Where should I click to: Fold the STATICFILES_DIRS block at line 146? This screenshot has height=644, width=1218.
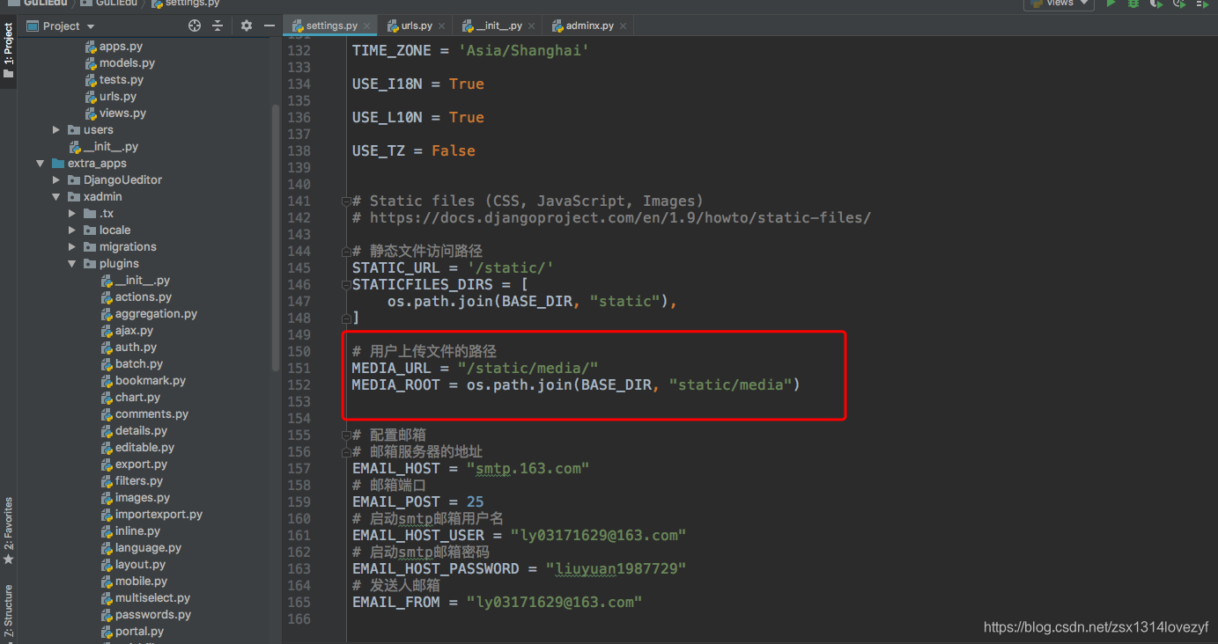click(346, 285)
